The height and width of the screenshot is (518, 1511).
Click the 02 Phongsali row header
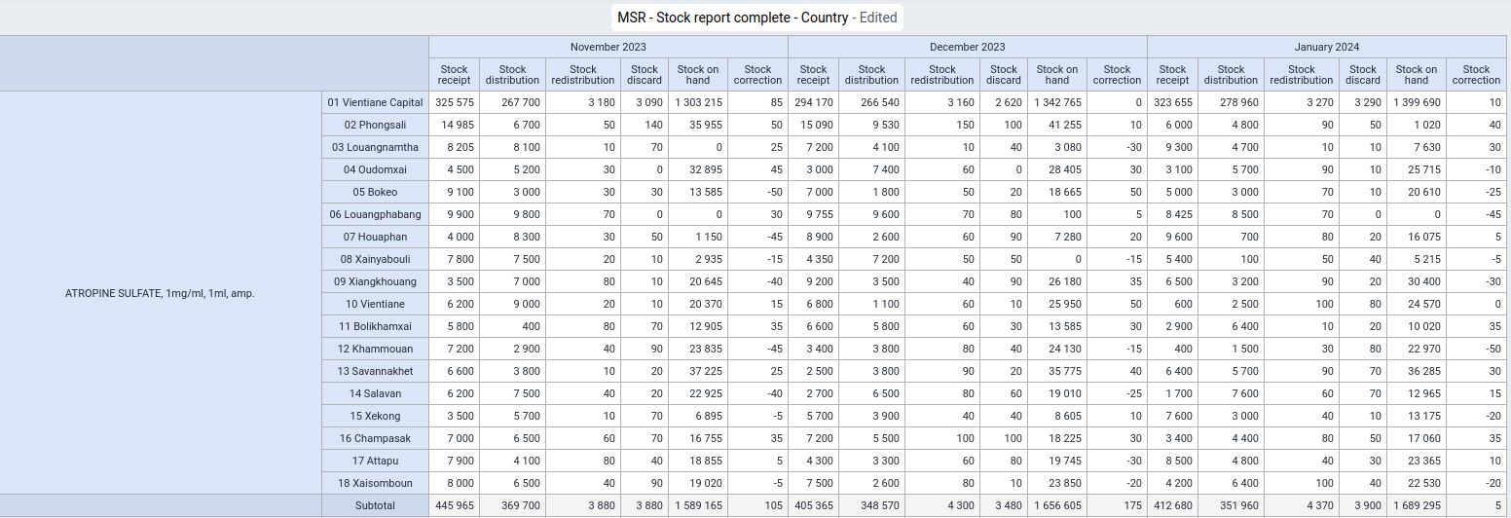pyautogui.click(x=375, y=125)
